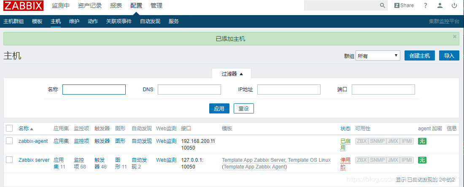Click zabbix-agent SNMP availability badge

pyautogui.click(x=377, y=141)
